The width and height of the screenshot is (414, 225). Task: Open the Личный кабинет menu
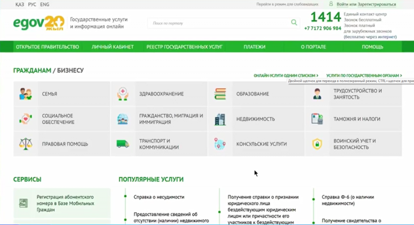coord(112,47)
